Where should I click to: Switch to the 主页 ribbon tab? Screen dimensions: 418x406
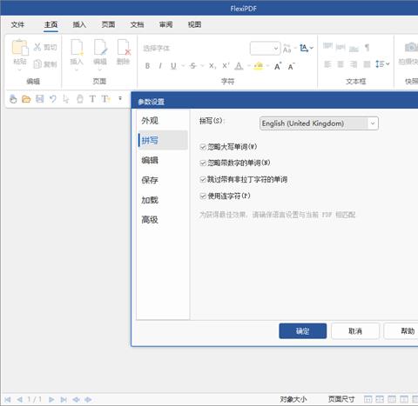(x=51, y=24)
